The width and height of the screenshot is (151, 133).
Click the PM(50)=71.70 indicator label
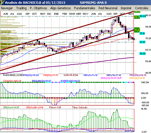pos(51,75)
